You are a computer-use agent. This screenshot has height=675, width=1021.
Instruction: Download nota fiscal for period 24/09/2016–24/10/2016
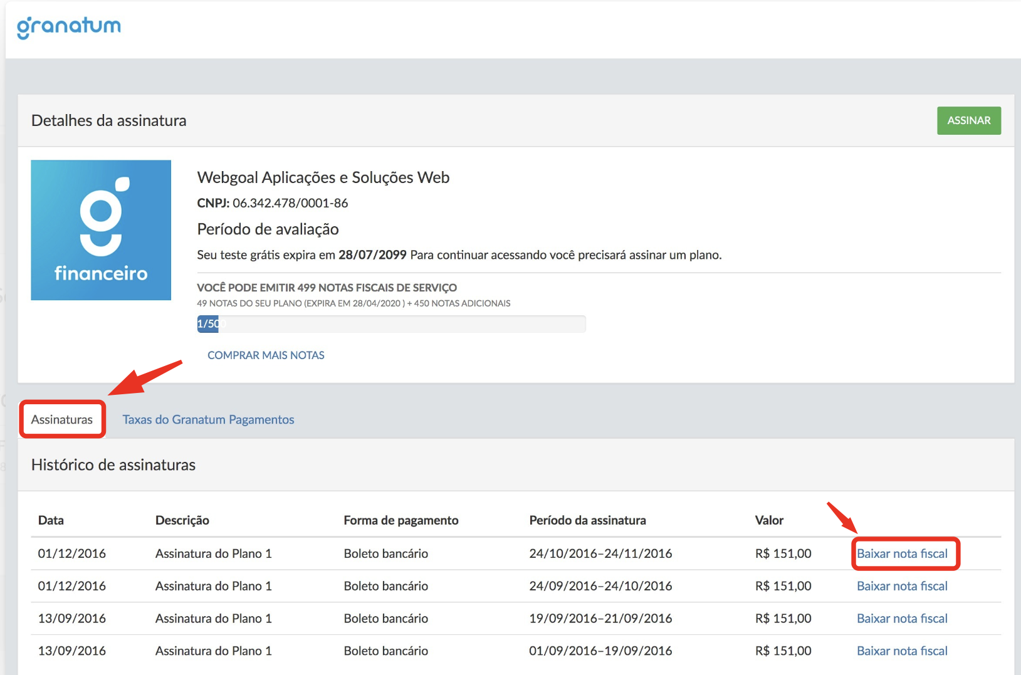click(902, 586)
